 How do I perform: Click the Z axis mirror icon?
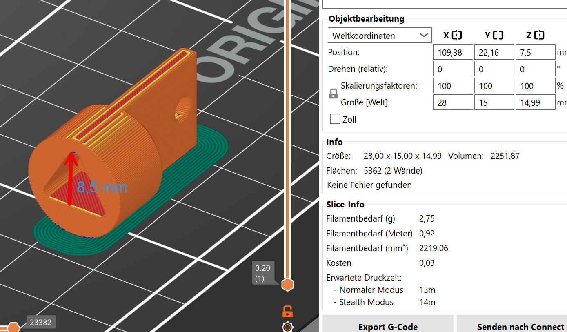coord(539,36)
